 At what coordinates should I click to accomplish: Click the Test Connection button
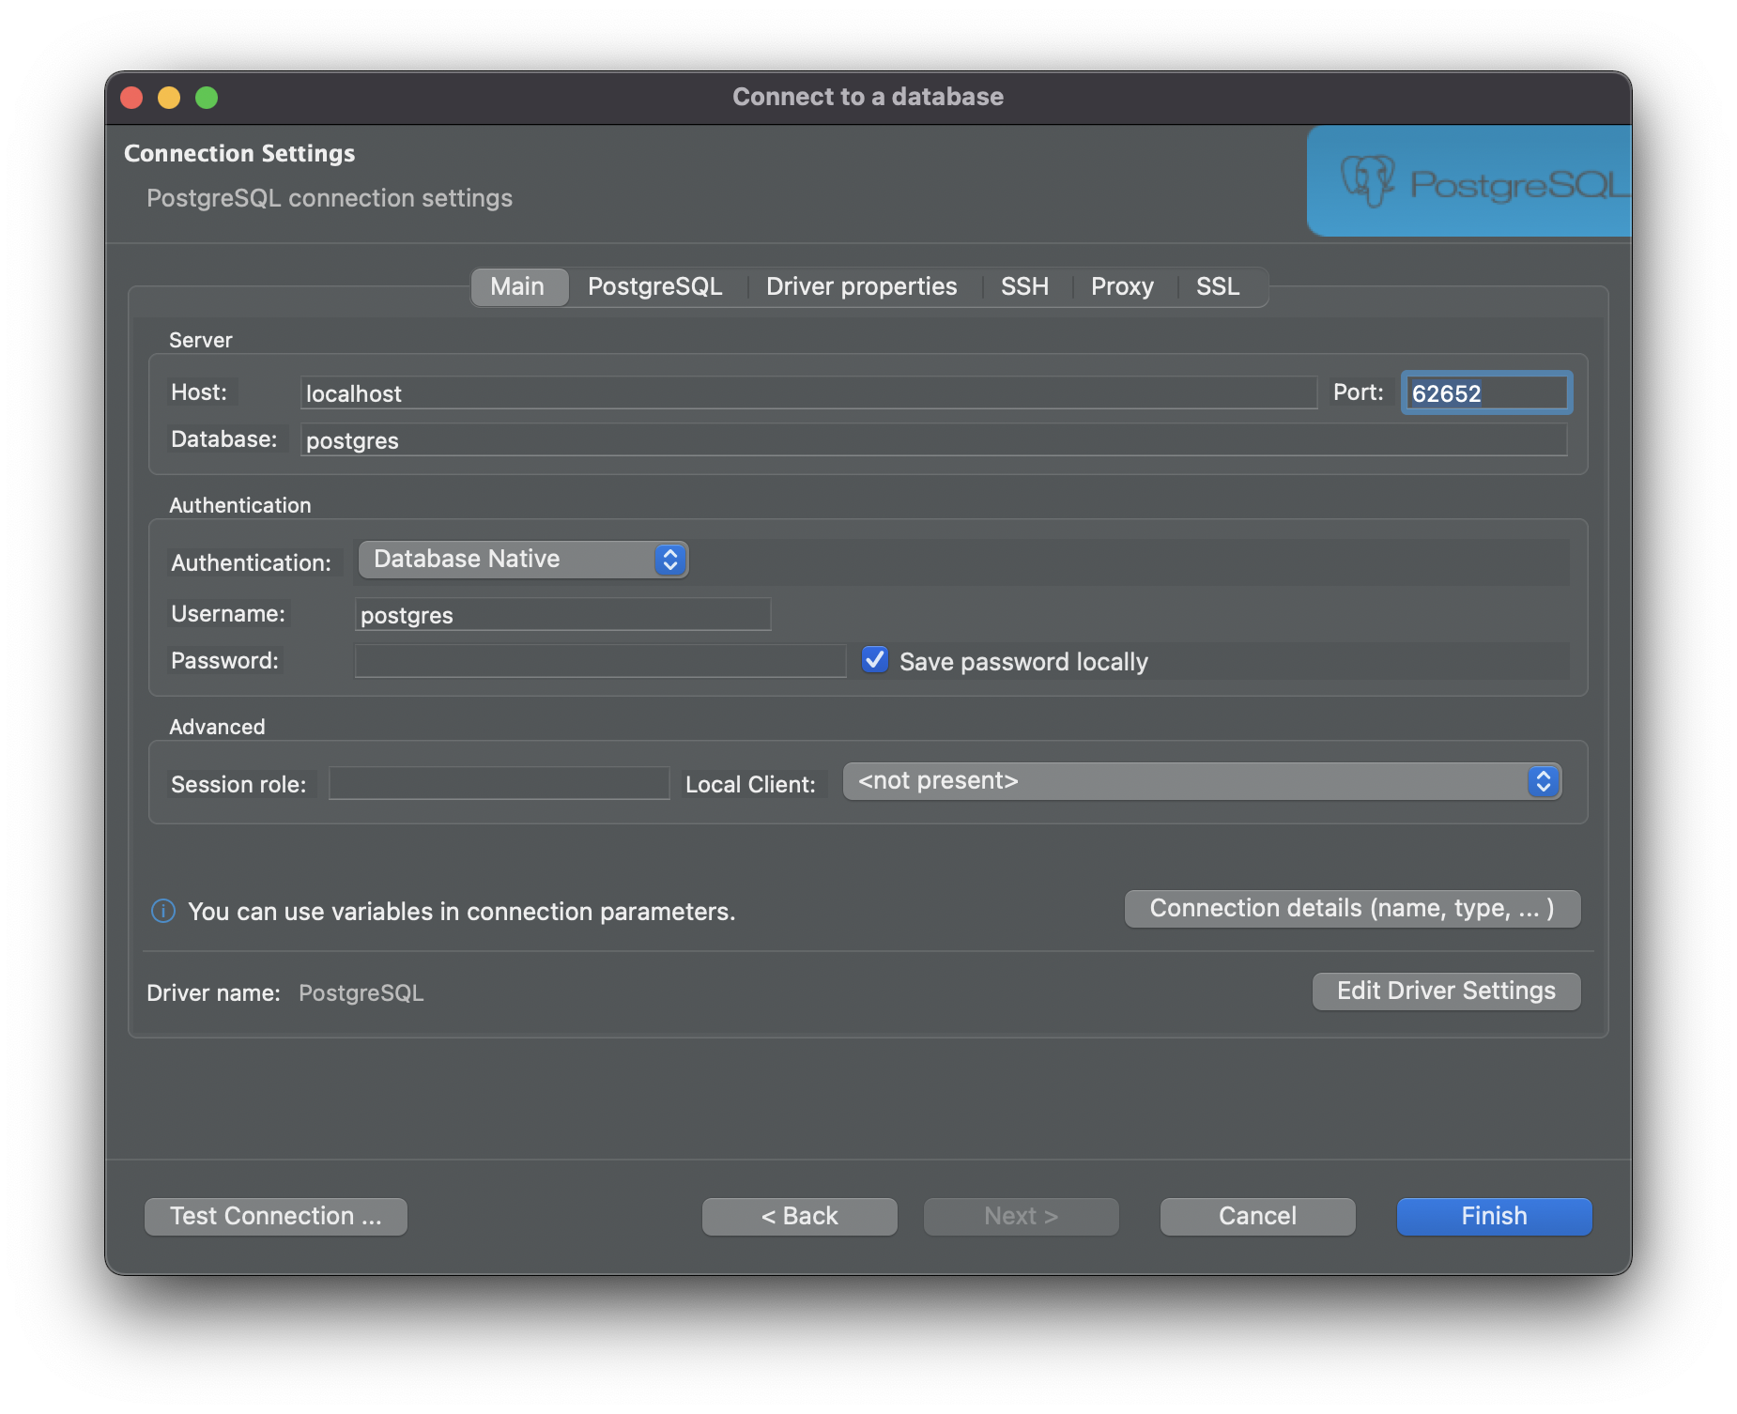tap(275, 1216)
